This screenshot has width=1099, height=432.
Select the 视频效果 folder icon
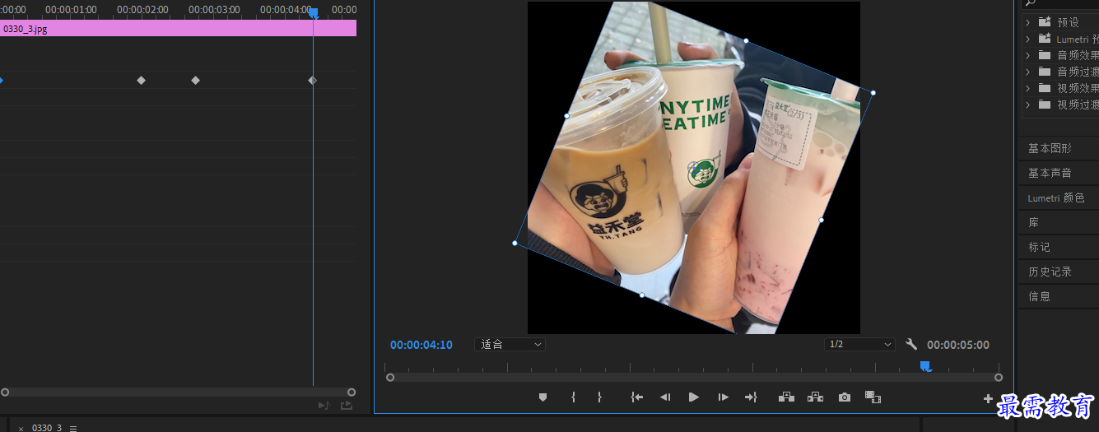1045,88
